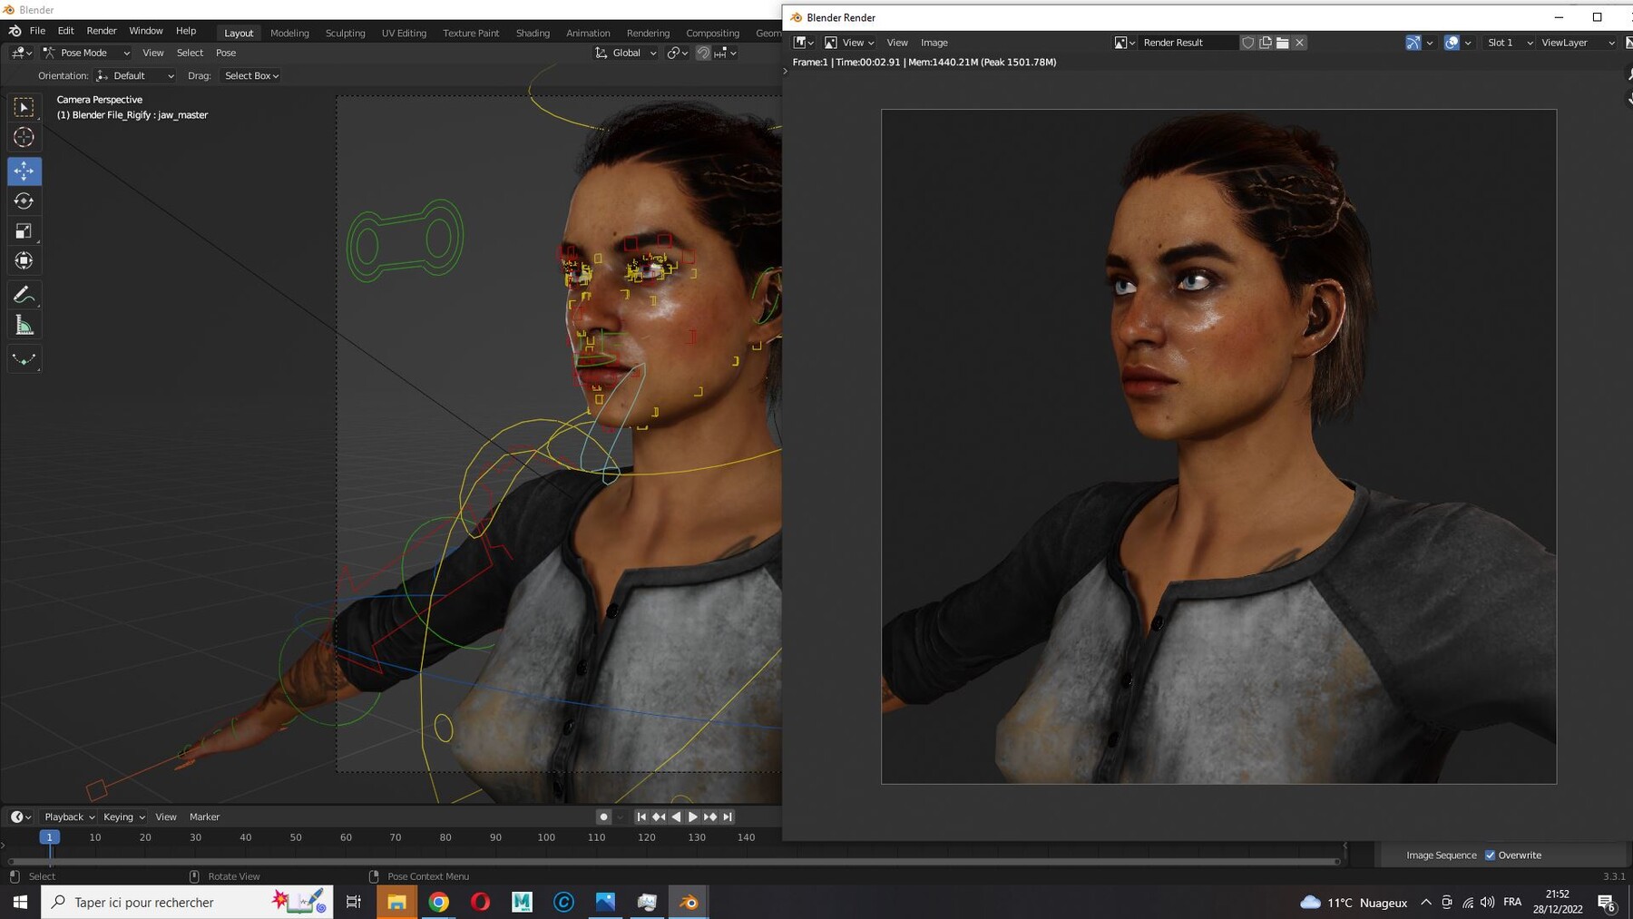Screen dimensions: 1633x919
Task: Open timeline editor type selector
Action: [x=21, y=816]
